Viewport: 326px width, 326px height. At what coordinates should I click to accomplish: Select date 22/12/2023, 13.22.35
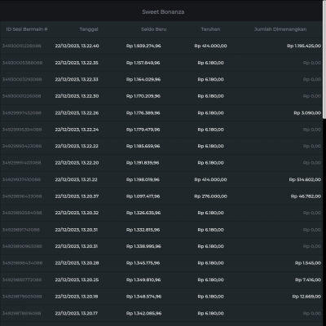77,63
